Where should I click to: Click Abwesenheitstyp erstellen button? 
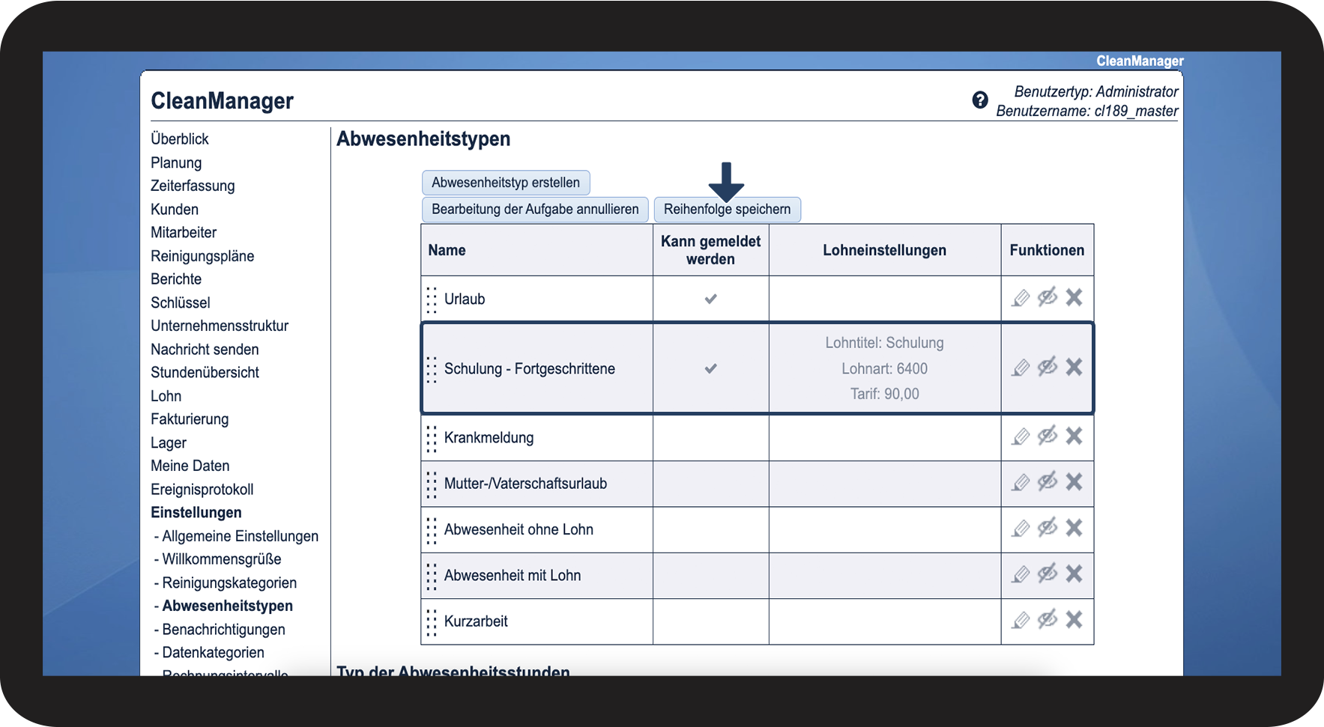pyautogui.click(x=506, y=183)
